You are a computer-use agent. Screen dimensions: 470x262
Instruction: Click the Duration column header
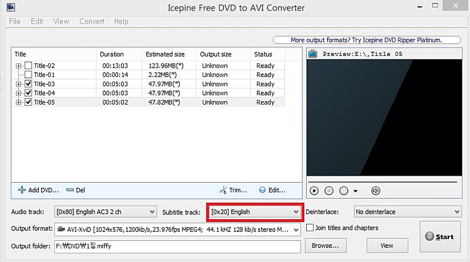(119, 54)
